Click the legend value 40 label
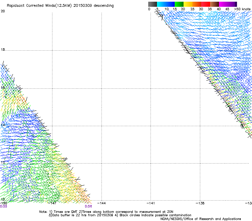The height and width of the screenshot is (221, 252). pyautogui.click(x=219, y=9)
